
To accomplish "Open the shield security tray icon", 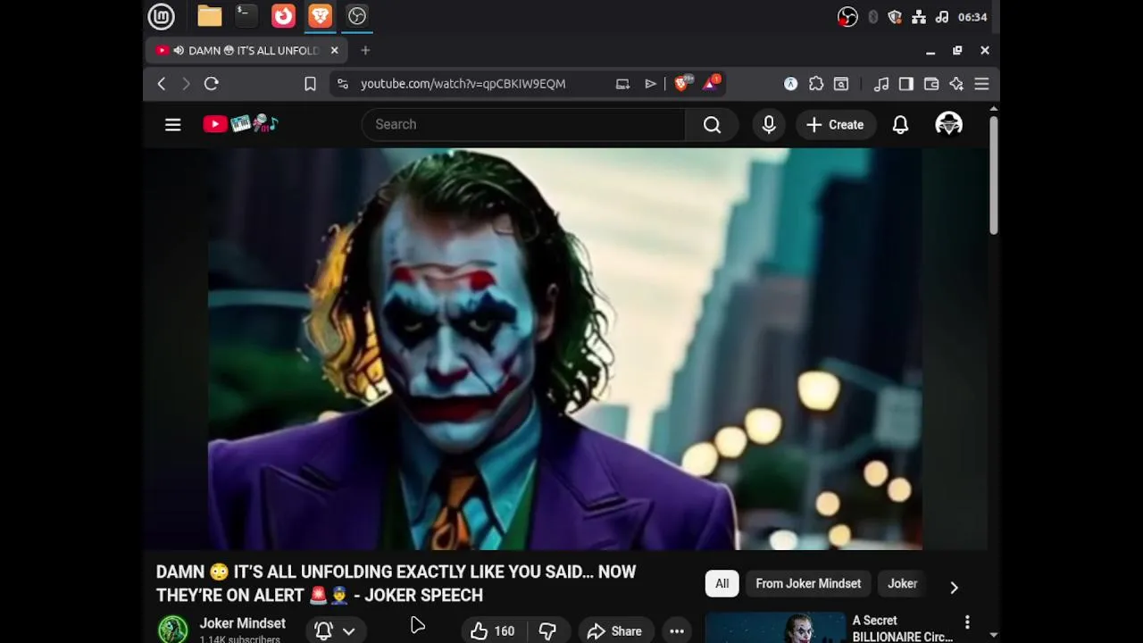I will pyautogui.click(x=895, y=17).
